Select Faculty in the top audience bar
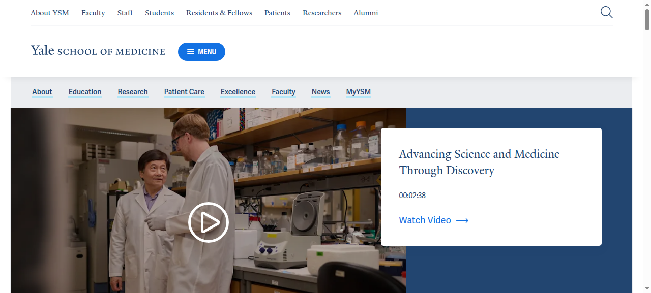This screenshot has width=651, height=293. [93, 13]
